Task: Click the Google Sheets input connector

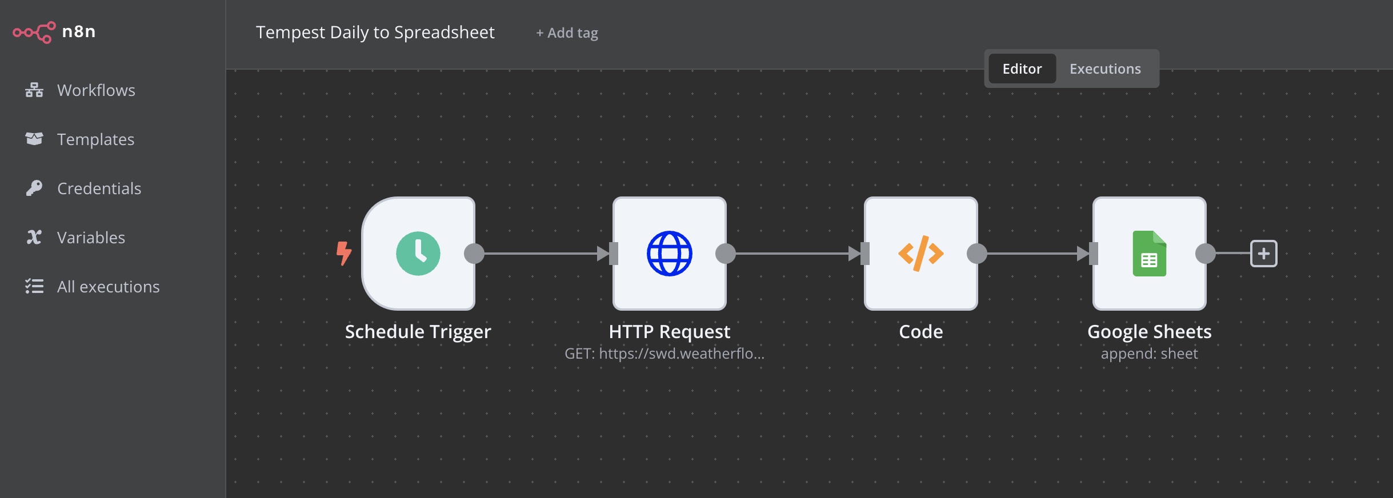Action: pyautogui.click(x=1094, y=254)
